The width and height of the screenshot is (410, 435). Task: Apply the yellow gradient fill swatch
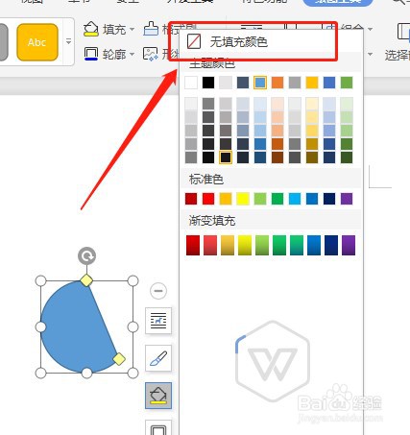click(x=245, y=245)
